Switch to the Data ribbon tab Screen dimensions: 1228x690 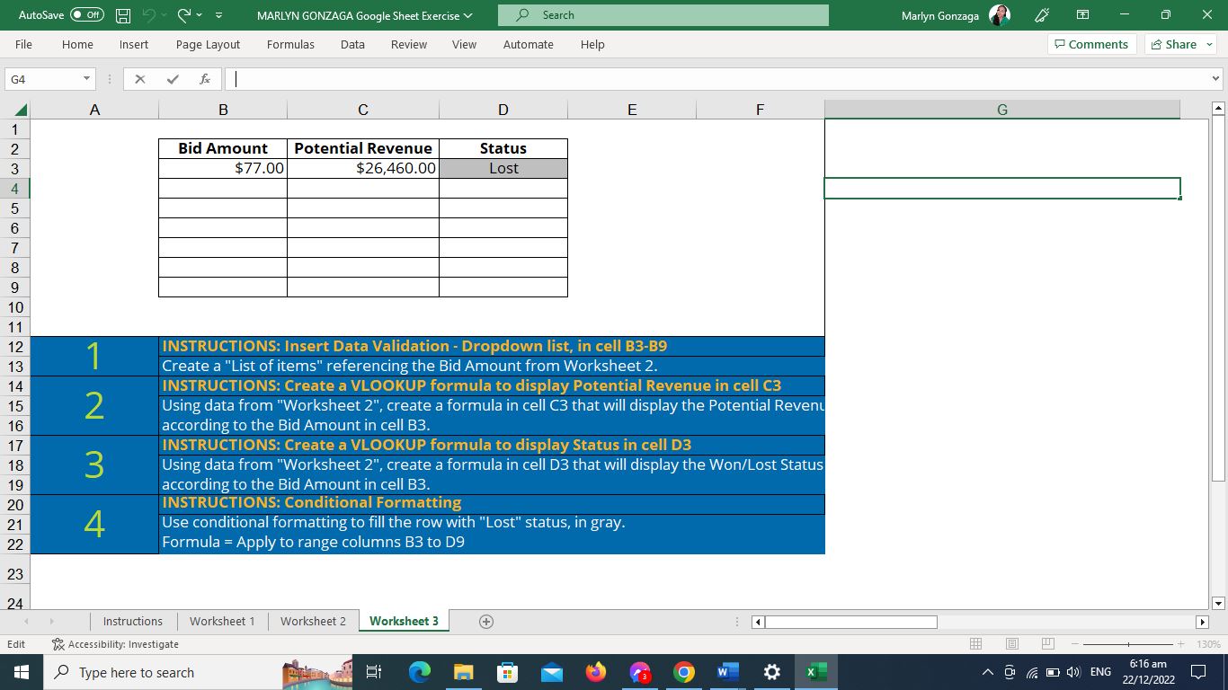point(352,44)
